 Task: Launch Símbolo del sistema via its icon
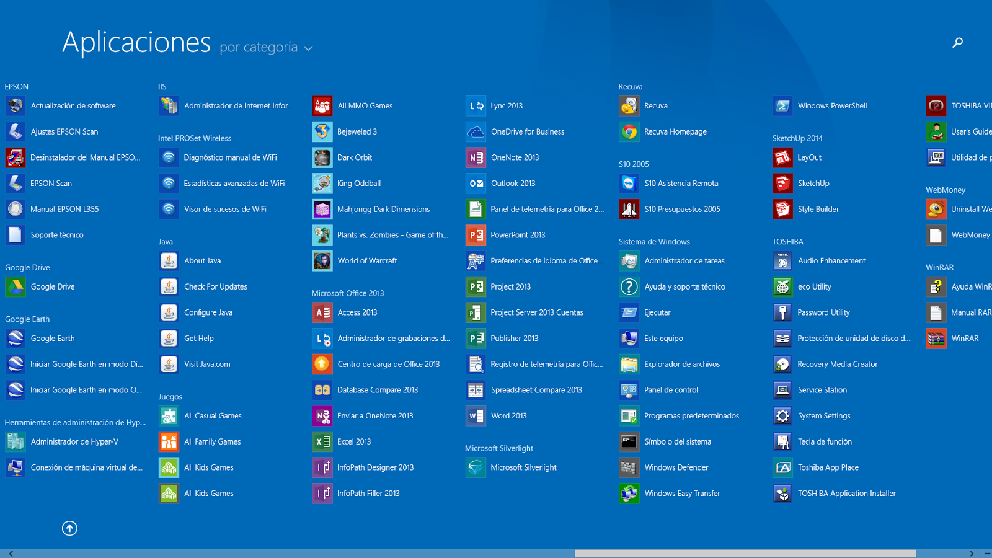(x=629, y=441)
